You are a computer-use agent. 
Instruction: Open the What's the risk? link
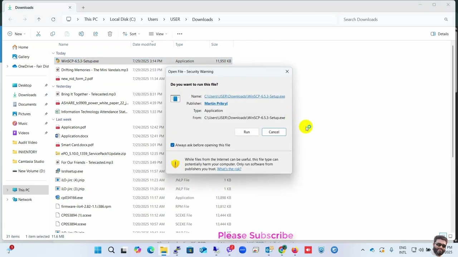coord(229,169)
